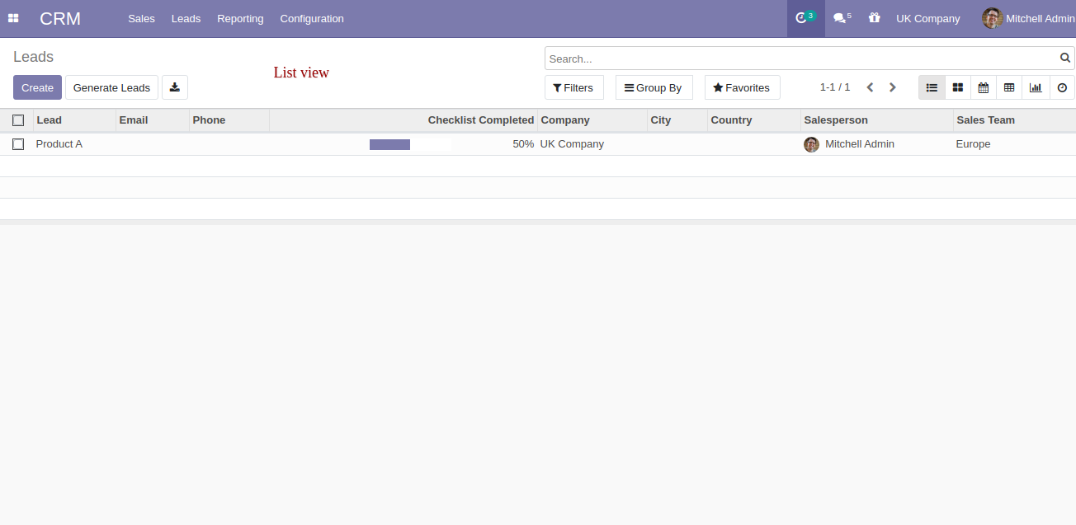
Task: Open the Sales menu
Action: coord(141,18)
